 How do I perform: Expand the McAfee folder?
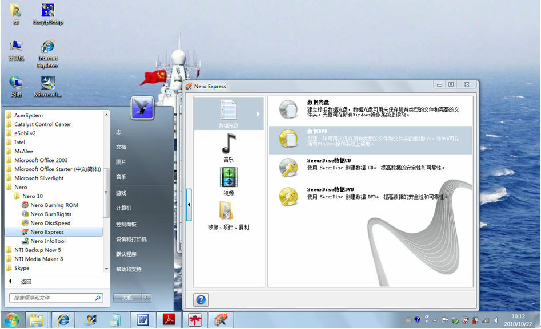[x=24, y=151]
